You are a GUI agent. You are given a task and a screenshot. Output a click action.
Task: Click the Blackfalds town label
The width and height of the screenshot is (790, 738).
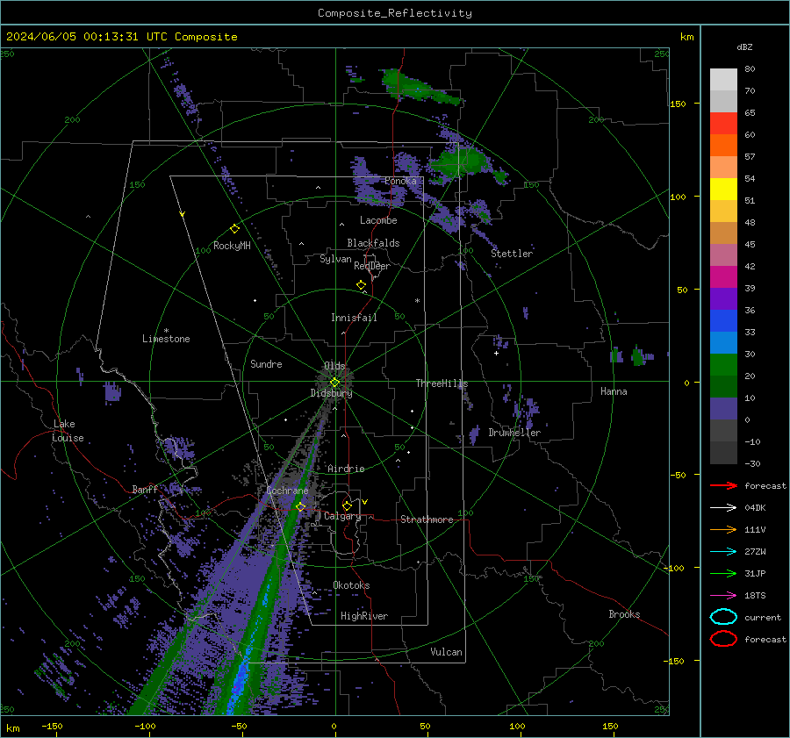(373, 243)
